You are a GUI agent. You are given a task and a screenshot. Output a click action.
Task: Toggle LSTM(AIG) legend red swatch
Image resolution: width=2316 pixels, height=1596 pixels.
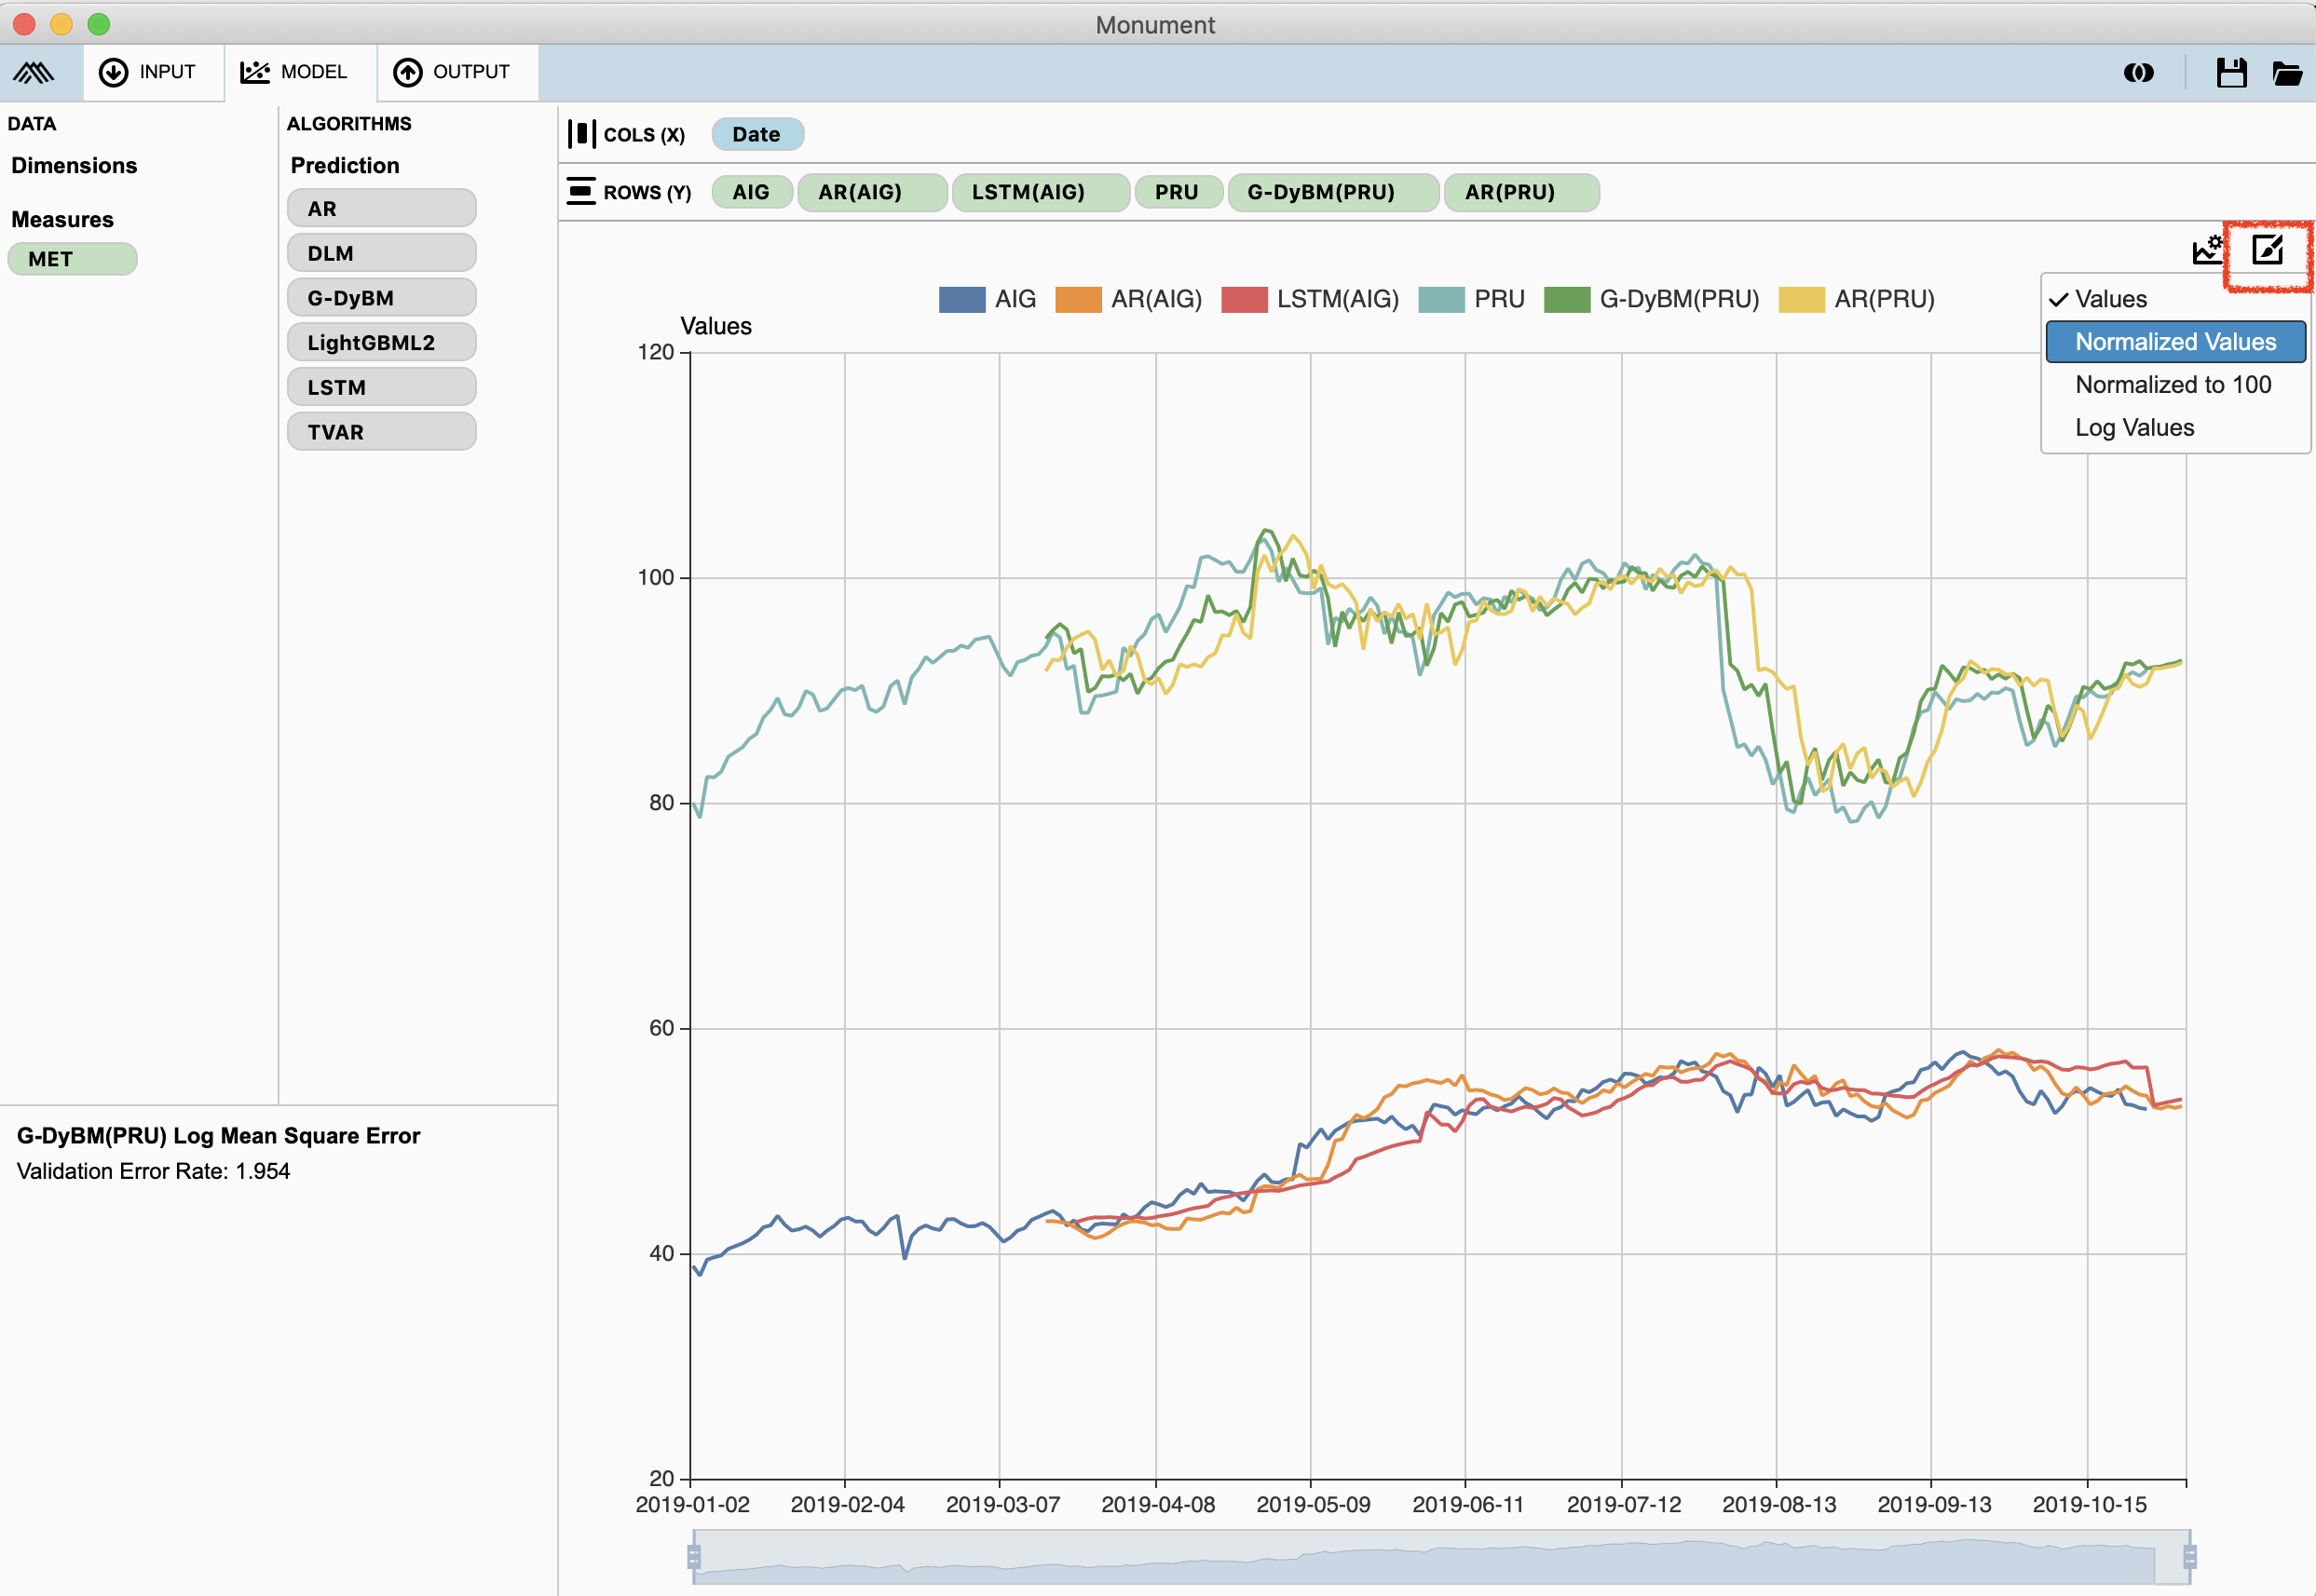[1244, 299]
